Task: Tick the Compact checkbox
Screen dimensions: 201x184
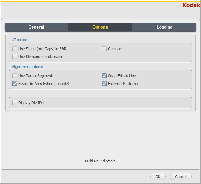Action: 104,49
